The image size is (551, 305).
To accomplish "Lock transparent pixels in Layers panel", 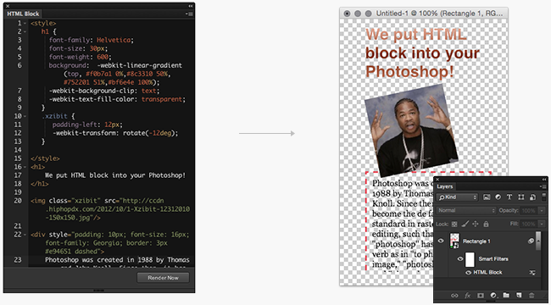I will (454, 224).
